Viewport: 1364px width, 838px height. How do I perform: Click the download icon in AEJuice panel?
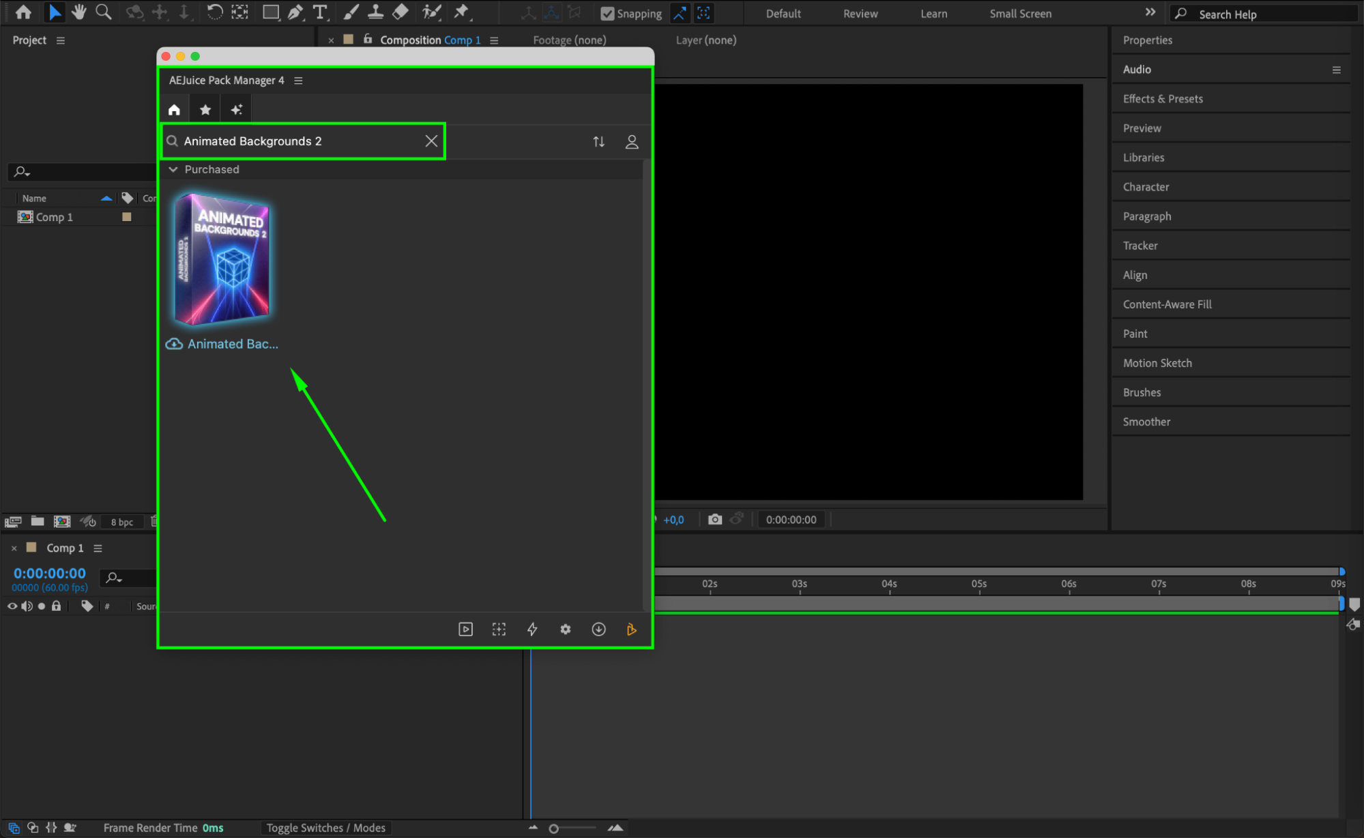(x=598, y=629)
